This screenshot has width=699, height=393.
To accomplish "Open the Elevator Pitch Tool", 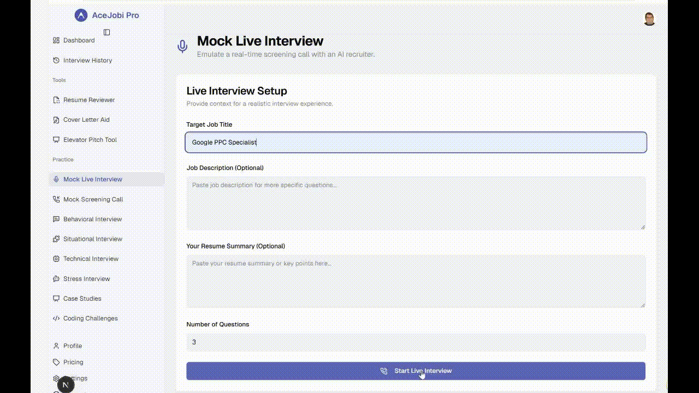I will [x=90, y=140].
